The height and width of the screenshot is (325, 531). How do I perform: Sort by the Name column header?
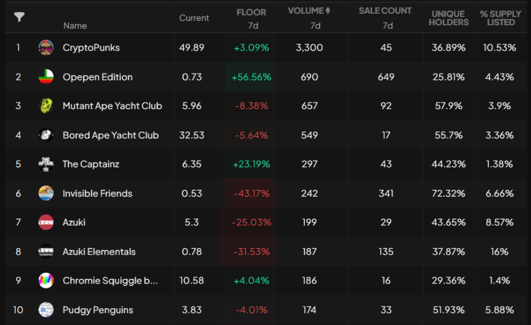[x=75, y=26]
